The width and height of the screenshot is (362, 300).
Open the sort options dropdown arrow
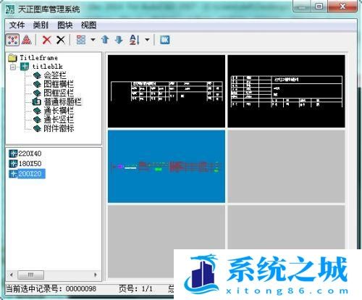(147, 40)
